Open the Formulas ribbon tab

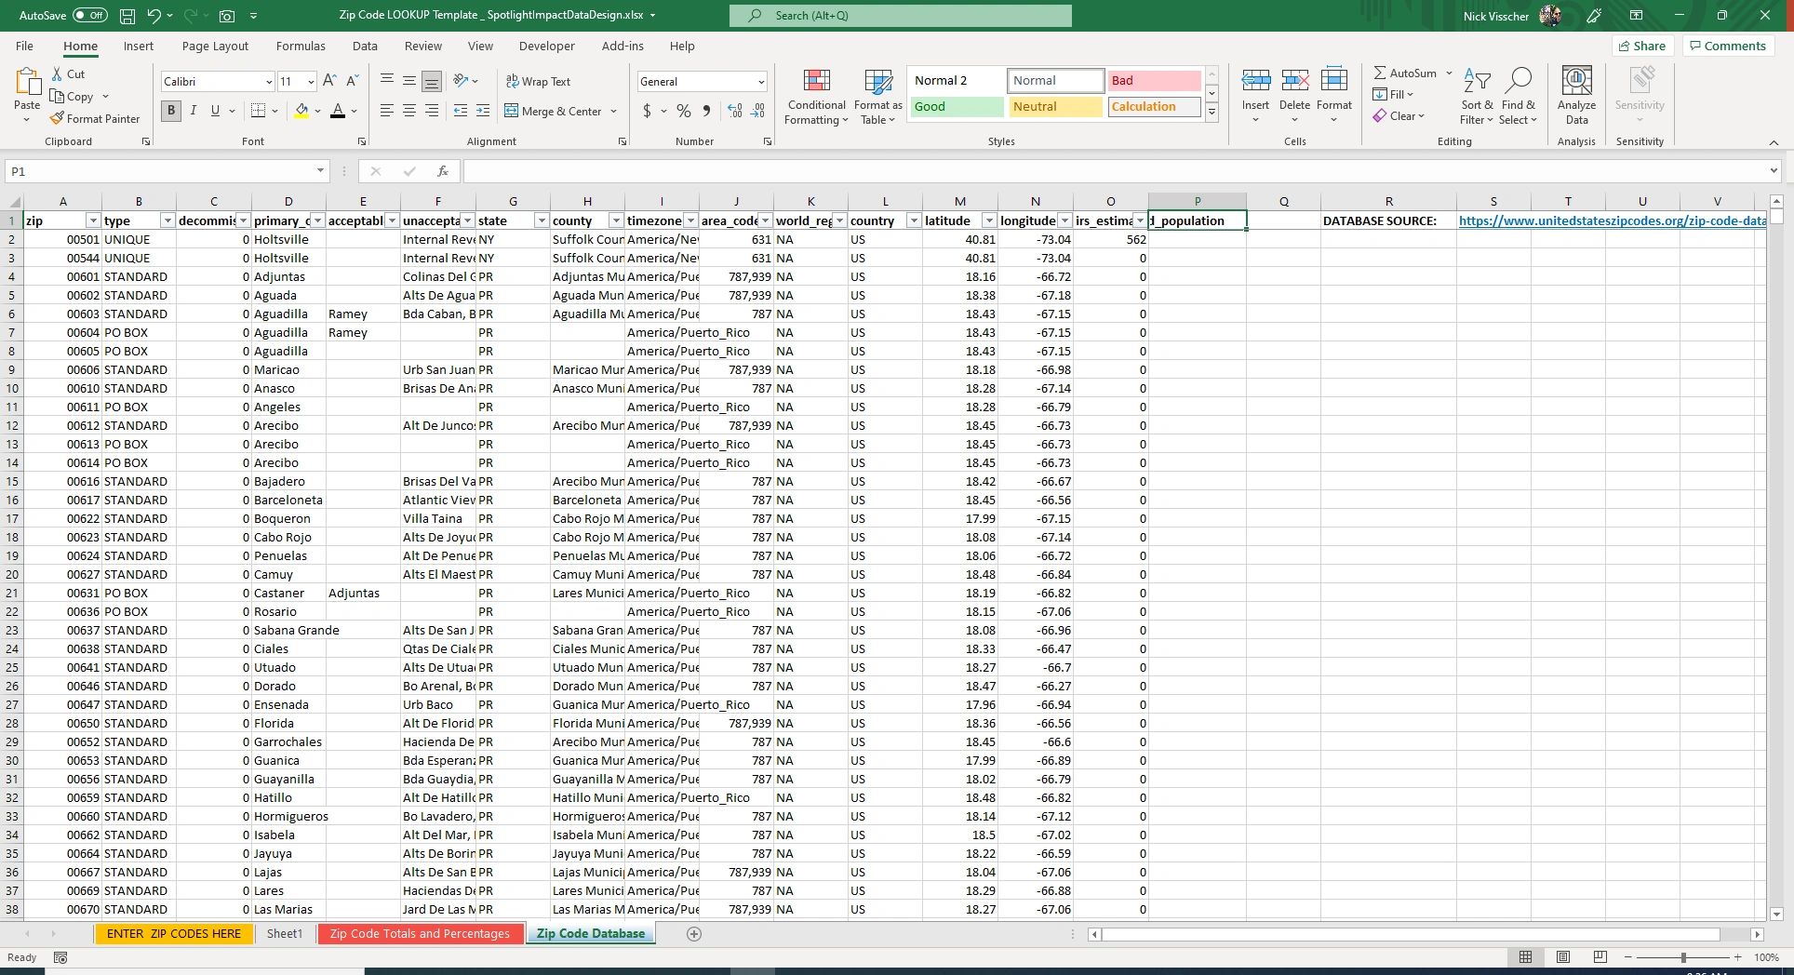click(301, 46)
